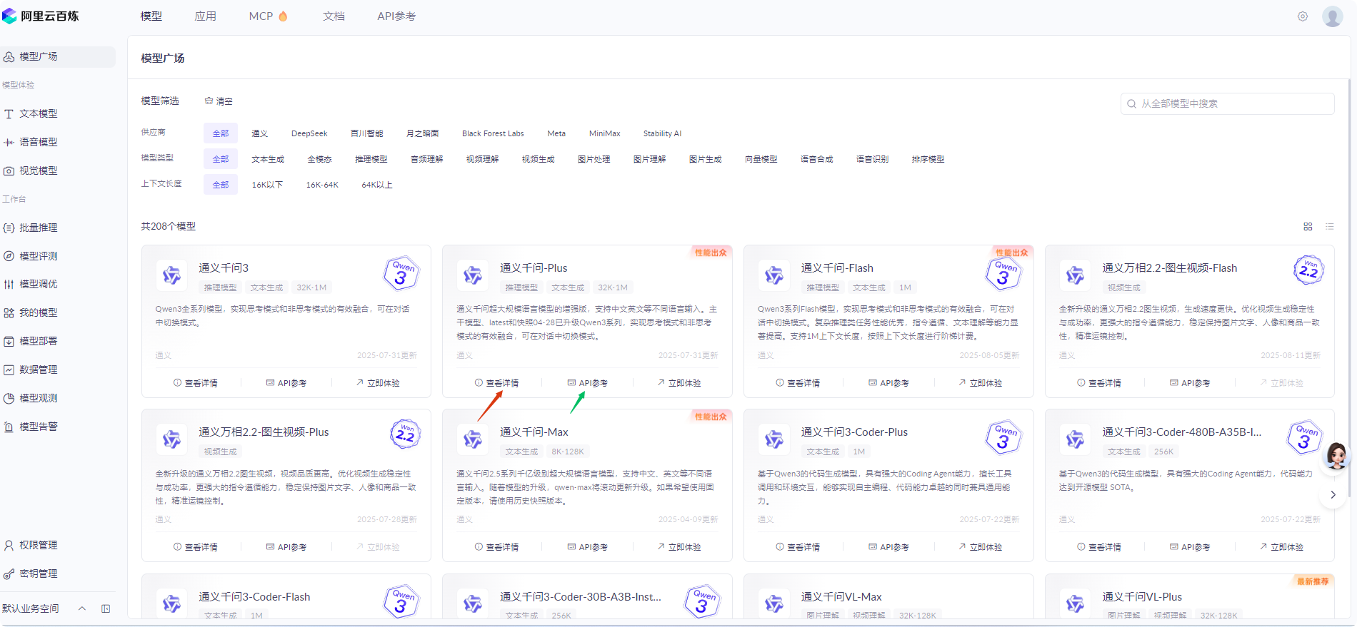The height and width of the screenshot is (627, 1357).
Task: Filter model type by 向量模型
Action: point(761,159)
